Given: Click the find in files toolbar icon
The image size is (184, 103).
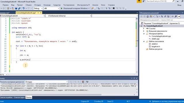Looking at the screenshot, I should [93, 8].
